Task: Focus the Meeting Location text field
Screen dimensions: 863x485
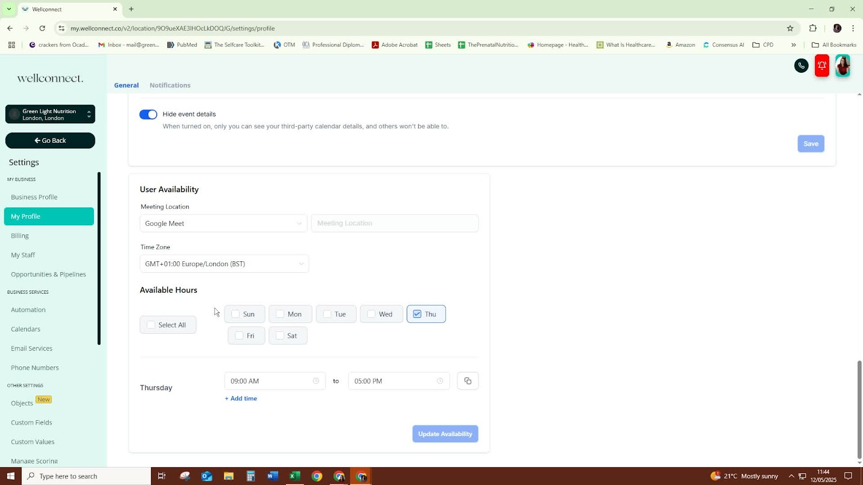Action: click(x=395, y=223)
